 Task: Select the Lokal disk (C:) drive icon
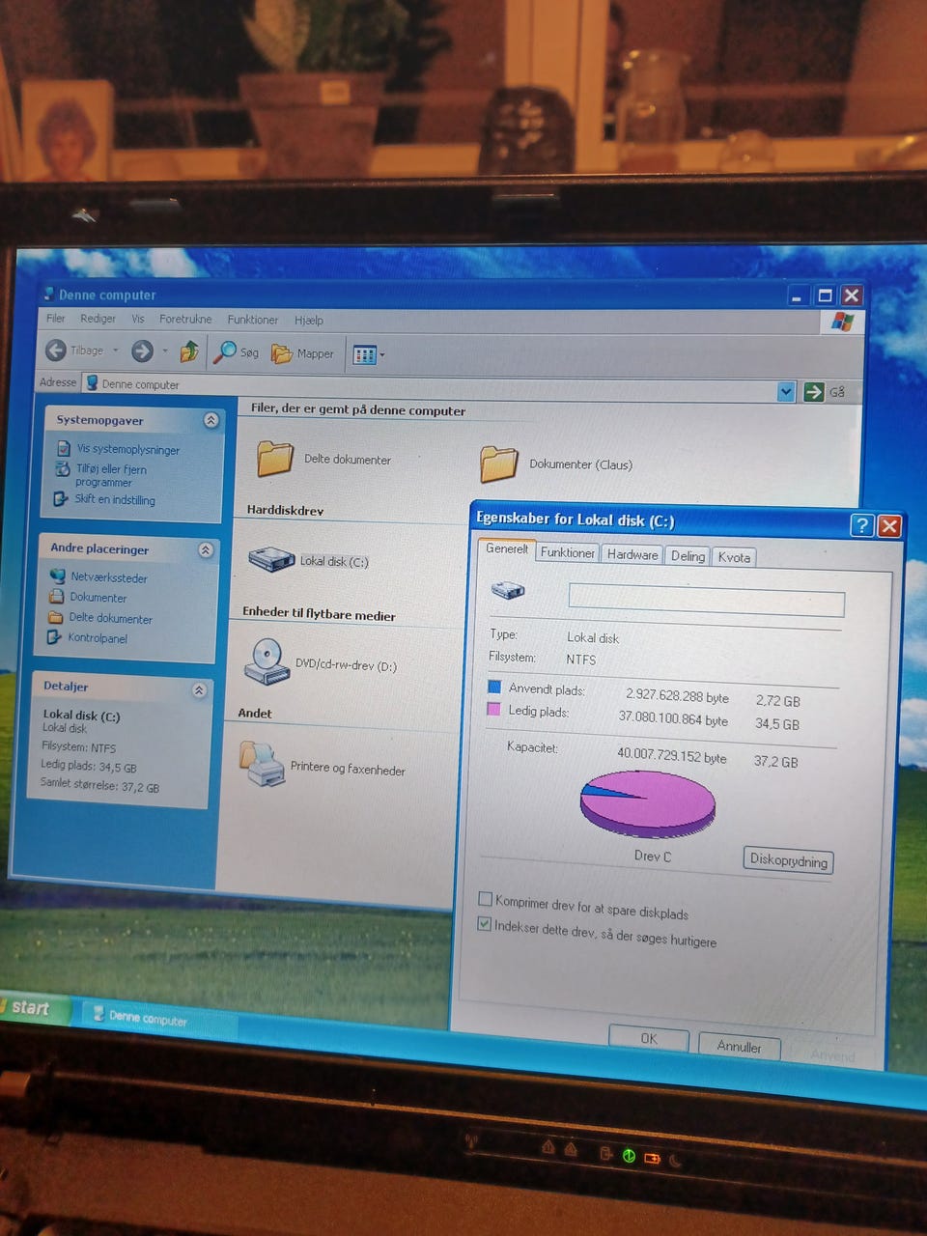tap(271, 559)
